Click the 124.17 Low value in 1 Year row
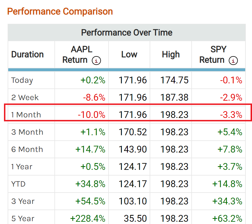 tap(133, 167)
